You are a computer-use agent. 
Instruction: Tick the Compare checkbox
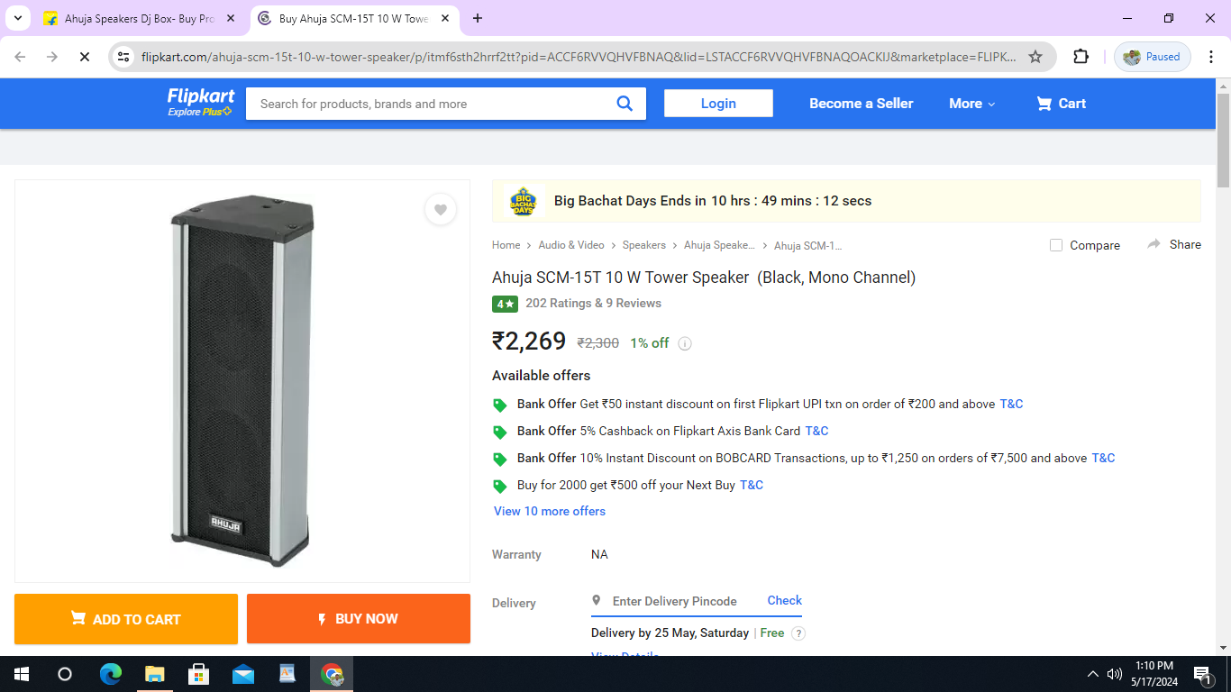point(1056,245)
